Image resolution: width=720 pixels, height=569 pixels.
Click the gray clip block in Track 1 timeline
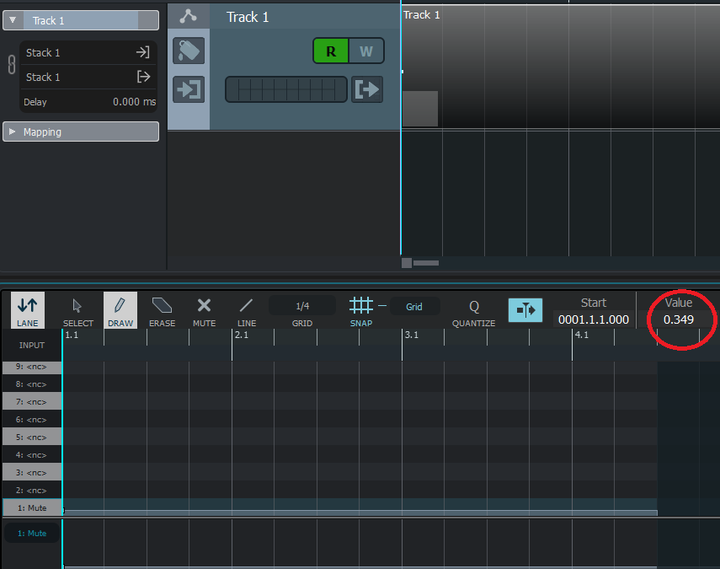click(x=420, y=109)
